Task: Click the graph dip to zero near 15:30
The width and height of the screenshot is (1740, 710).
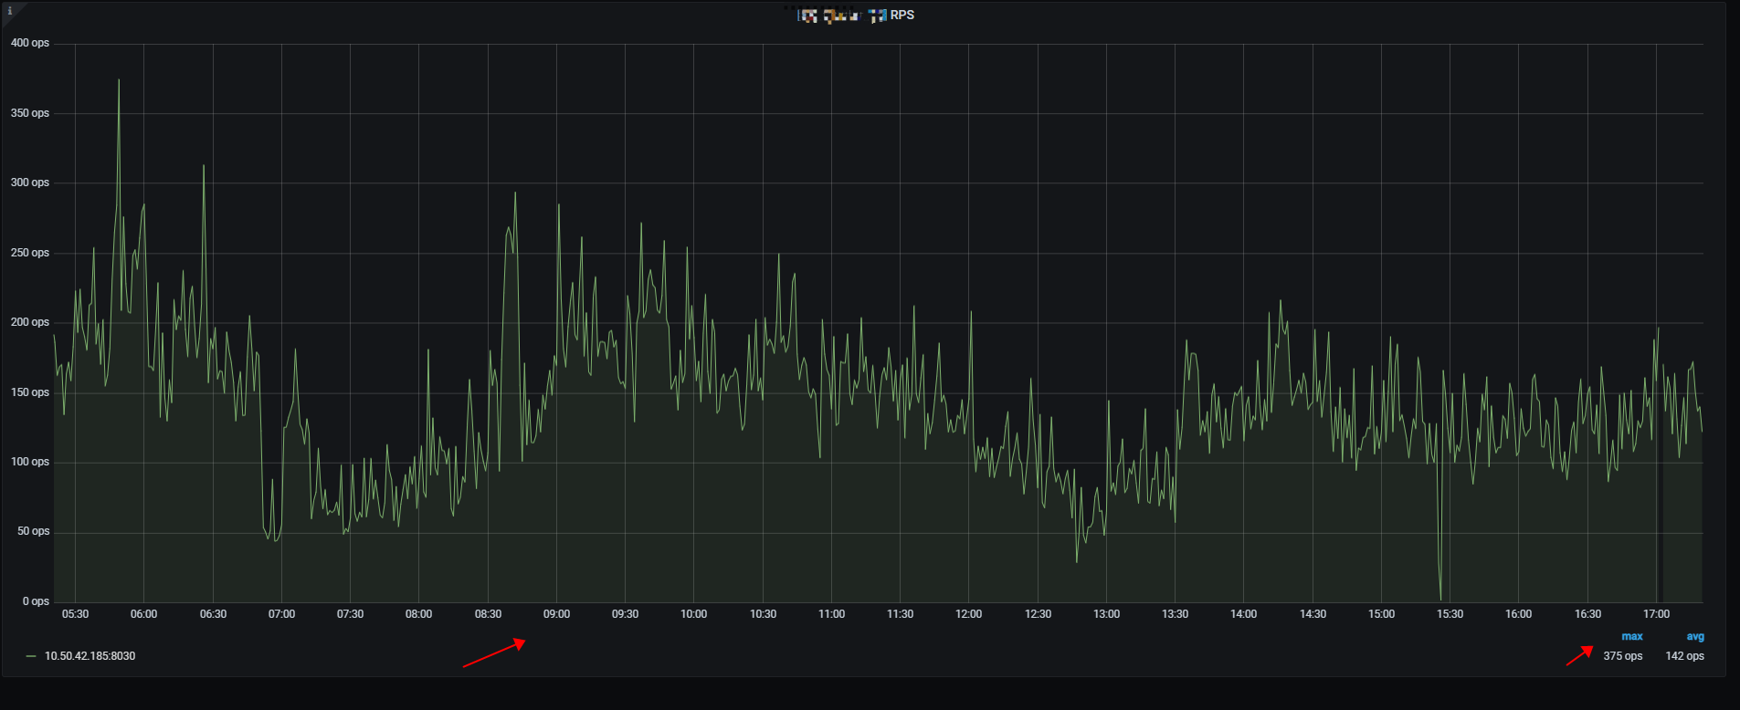Action: pos(1440,598)
